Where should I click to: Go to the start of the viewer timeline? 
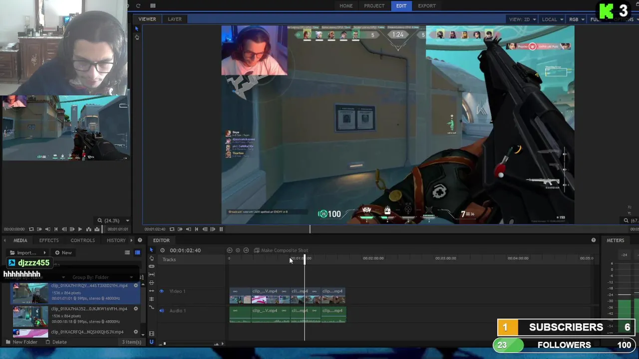click(x=197, y=229)
